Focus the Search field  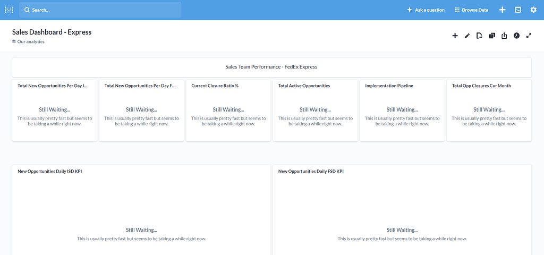coord(100,10)
